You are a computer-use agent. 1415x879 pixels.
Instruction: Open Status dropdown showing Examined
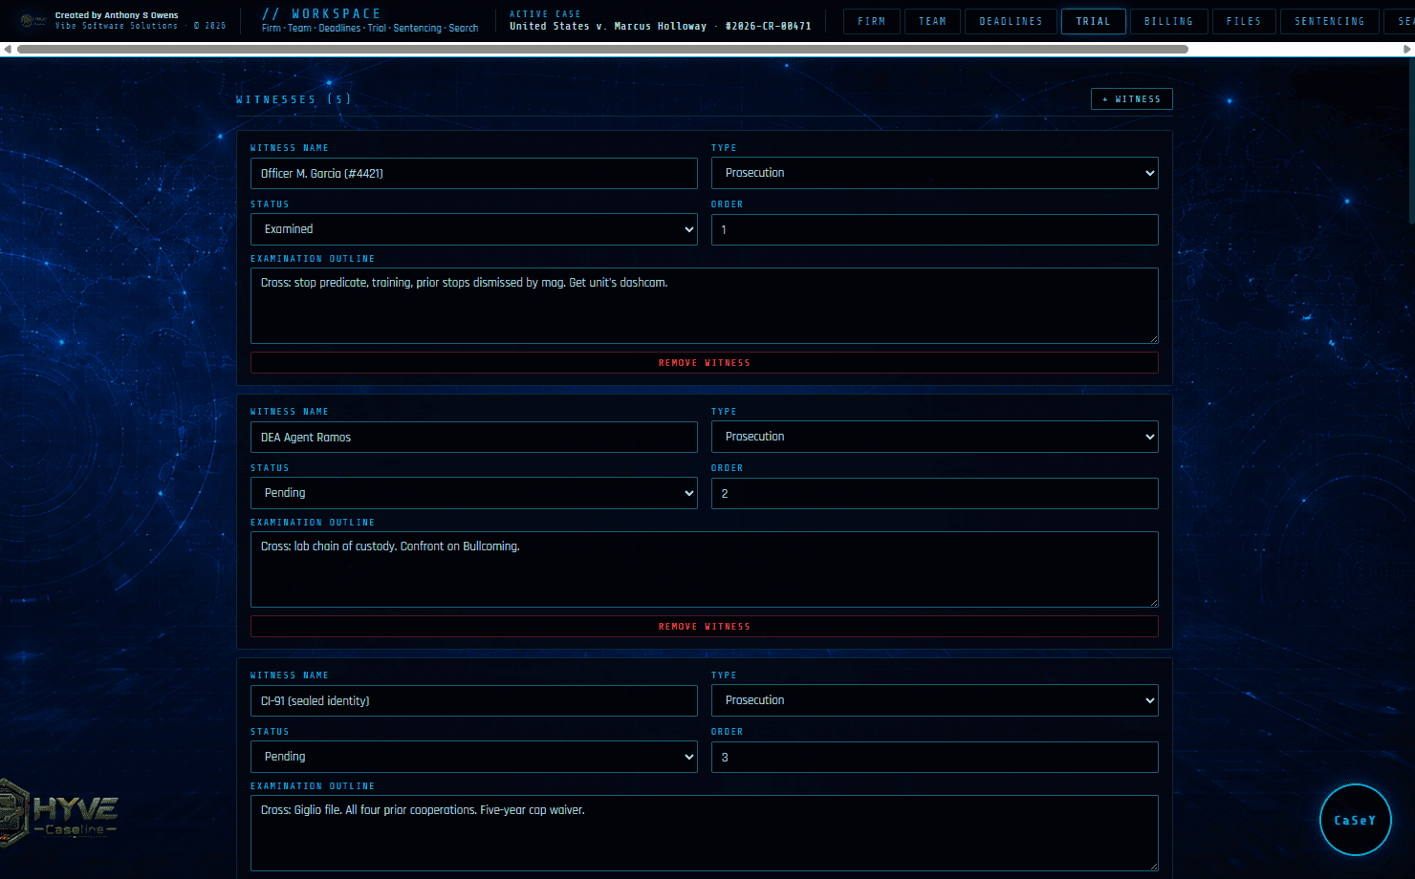[x=474, y=229]
